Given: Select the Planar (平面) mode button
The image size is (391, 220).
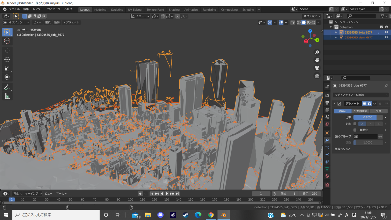Looking at the screenshot, I should tap(379, 111).
